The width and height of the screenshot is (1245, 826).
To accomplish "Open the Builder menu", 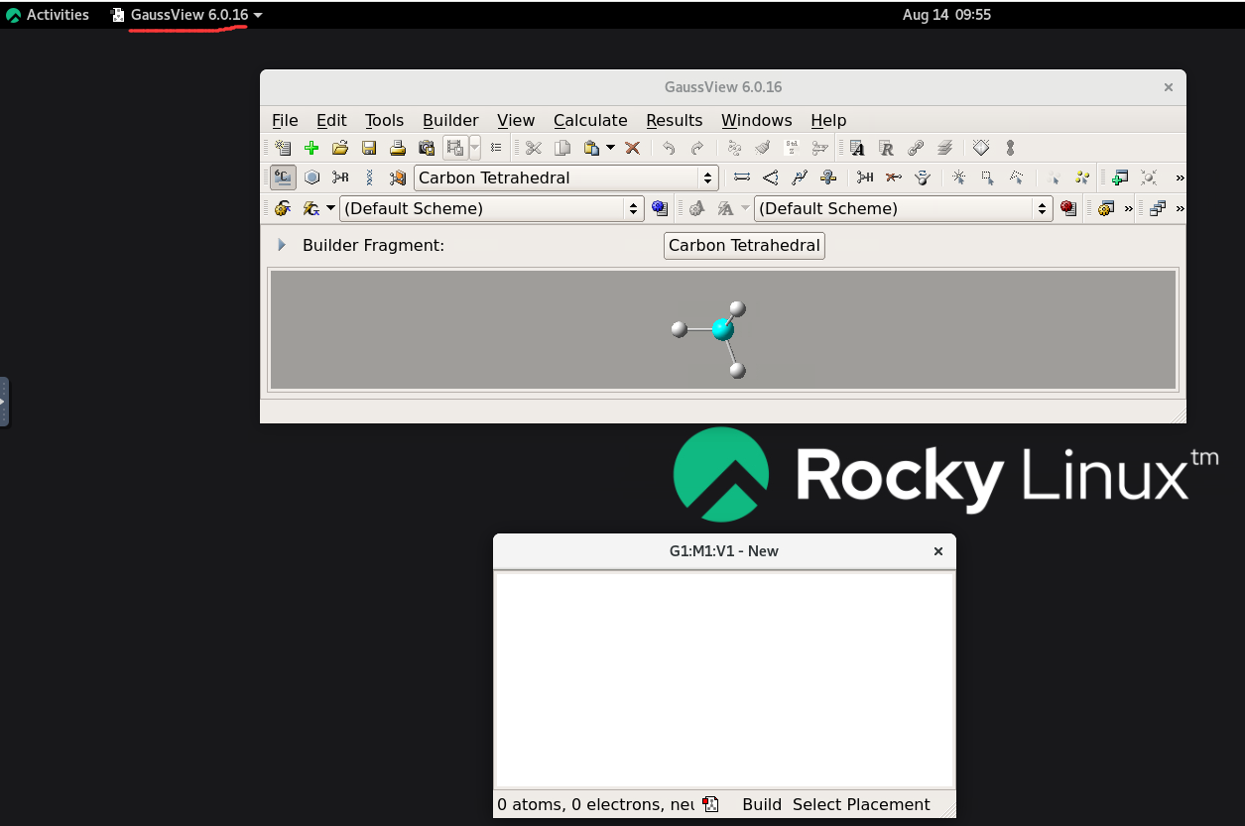I will [x=450, y=120].
